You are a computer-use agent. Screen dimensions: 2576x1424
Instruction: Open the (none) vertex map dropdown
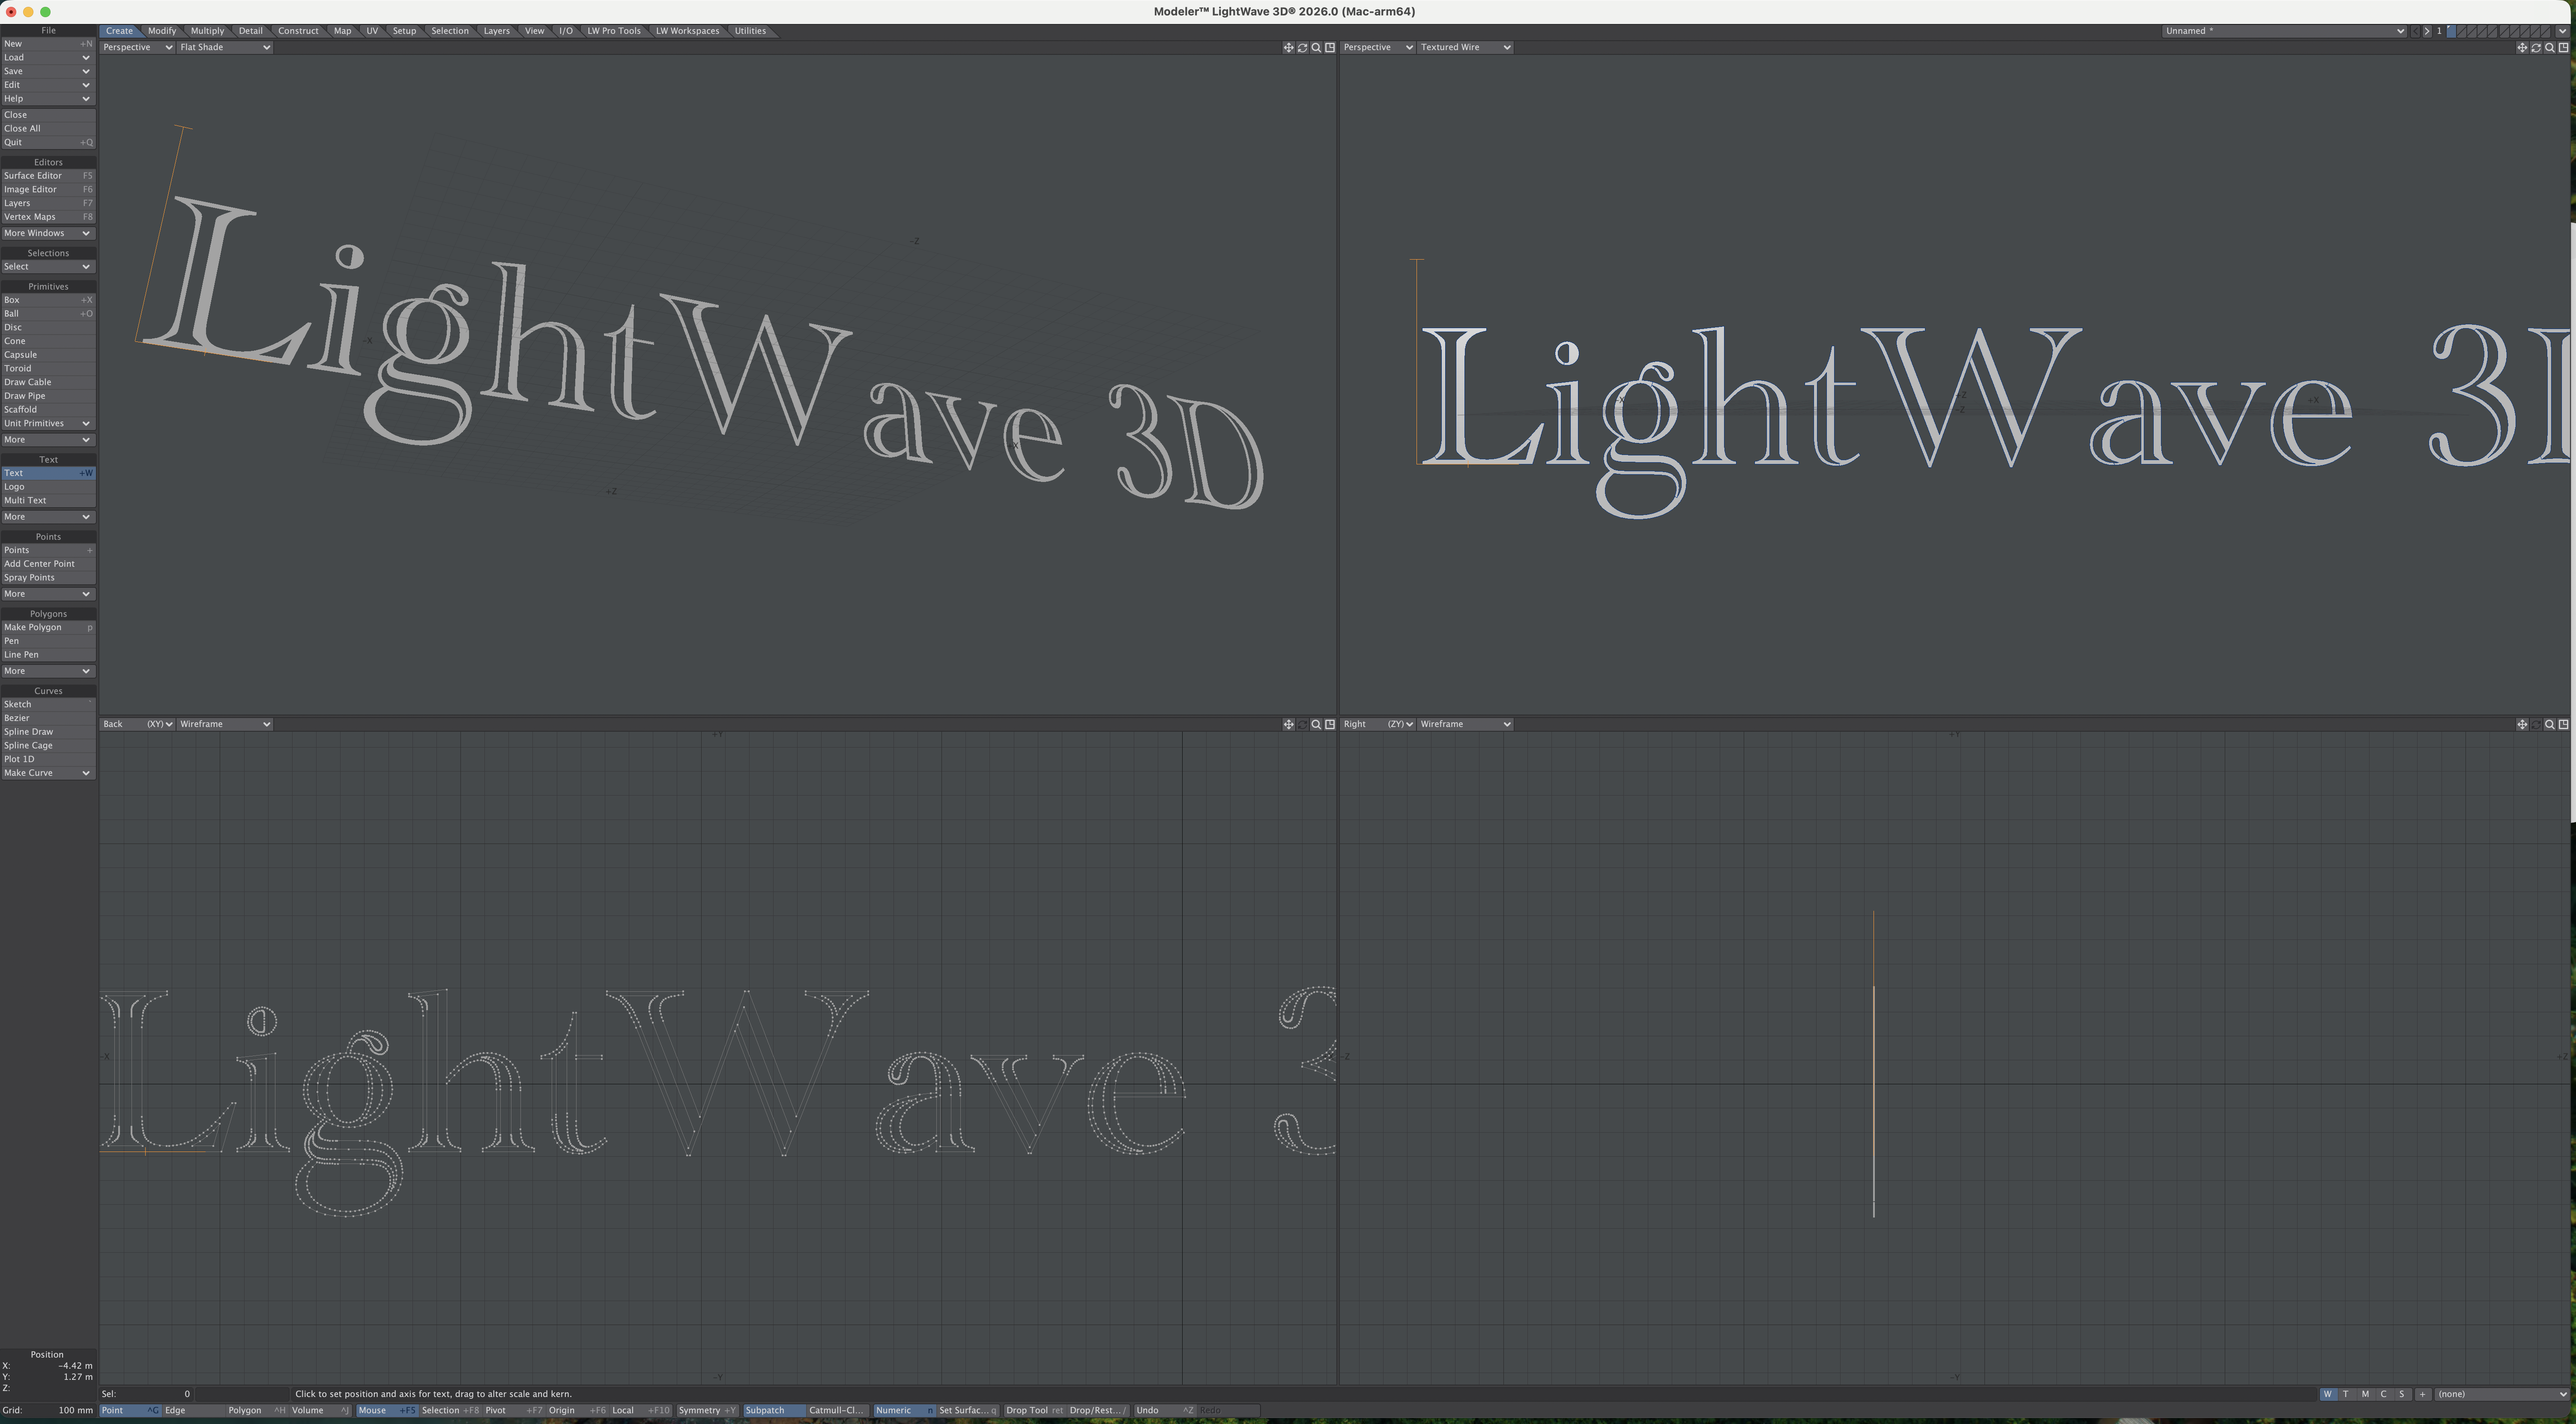[x=2502, y=1394]
